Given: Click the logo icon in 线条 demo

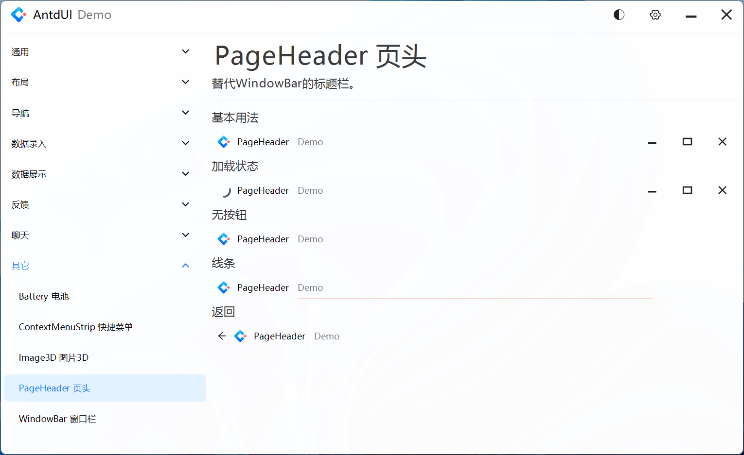Looking at the screenshot, I should click(x=223, y=287).
